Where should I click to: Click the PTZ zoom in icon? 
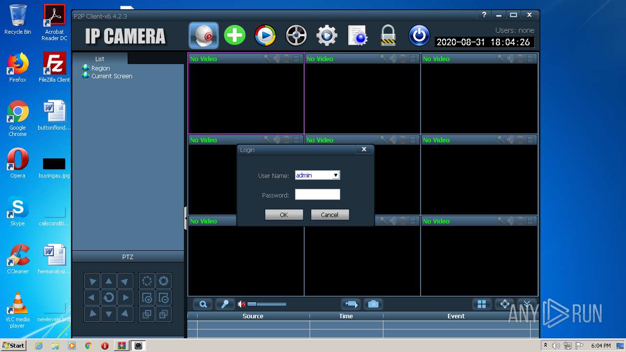coord(147,297)
